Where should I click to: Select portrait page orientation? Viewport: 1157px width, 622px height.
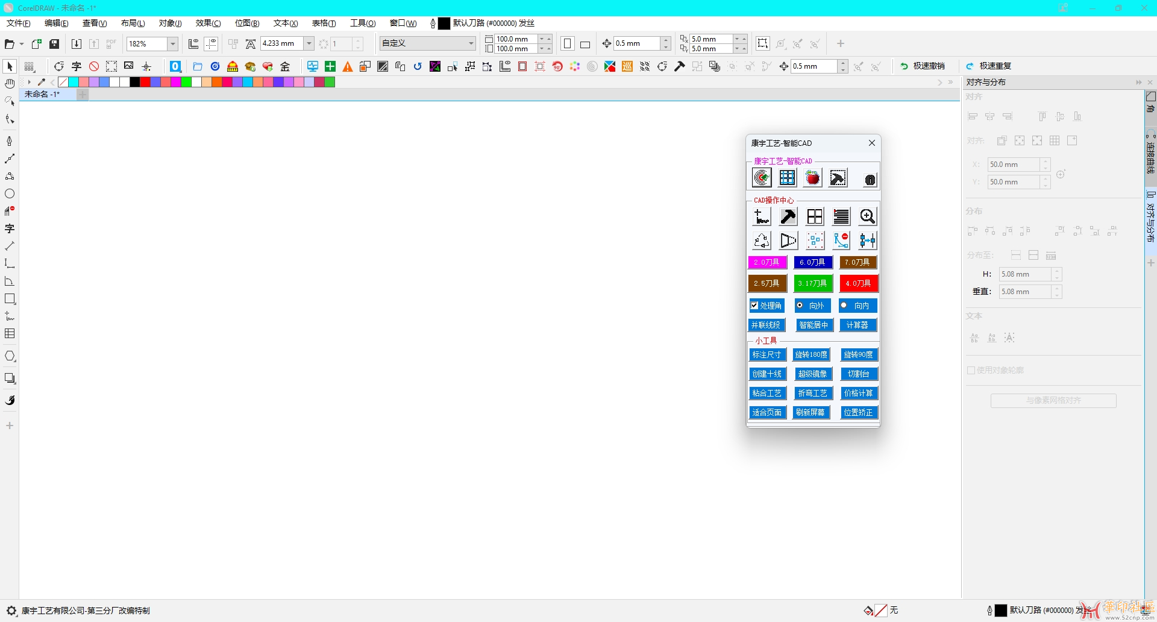pos(568,43)
